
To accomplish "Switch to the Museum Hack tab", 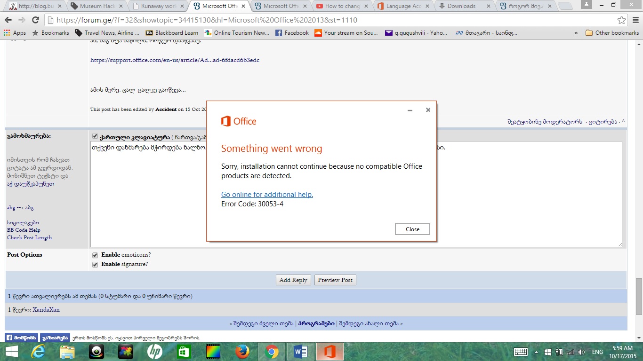I will click(96, 6).
